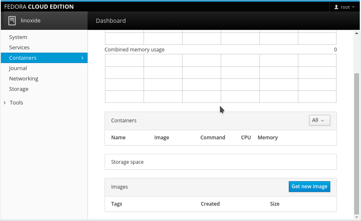Screen dimensions: 361x221
Task: Select Containers in the sidebar
Action: [x=23, y=58]
